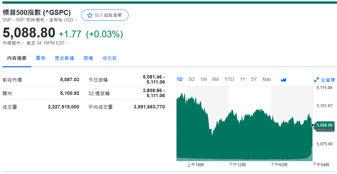Show the 5Y chart range
Image resolution: width=337 pixels, height=174 pixels.
[x=254, y=79]
